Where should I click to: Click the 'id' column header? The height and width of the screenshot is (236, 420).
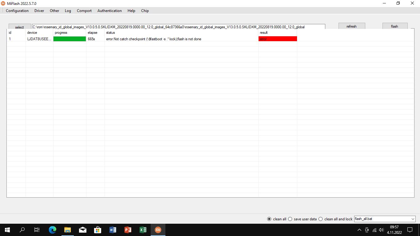16,33
